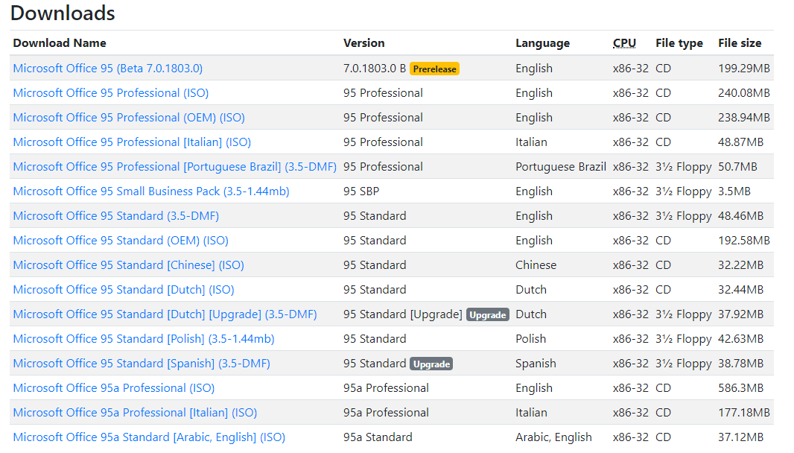Open Office 95 Standard [Dutch] [Upgrade] (3.5-DMF)
The image size is (794, 453).
pyautogui.click(x=165, y=314)
